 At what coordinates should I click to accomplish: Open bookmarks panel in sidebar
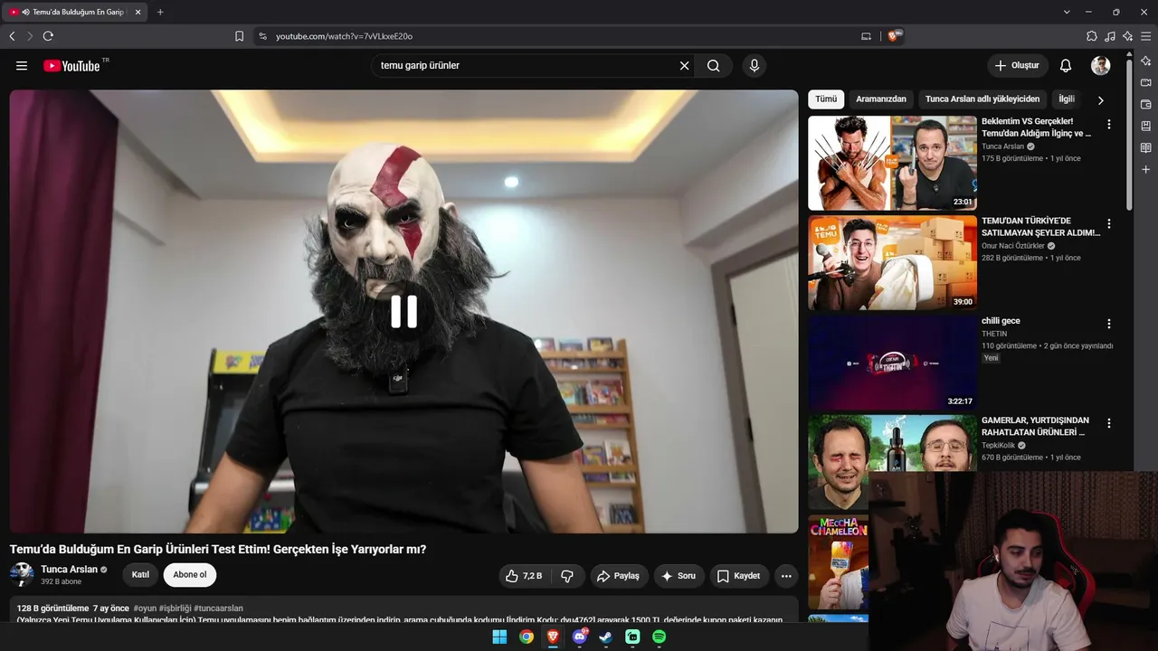coord(1145,126)
